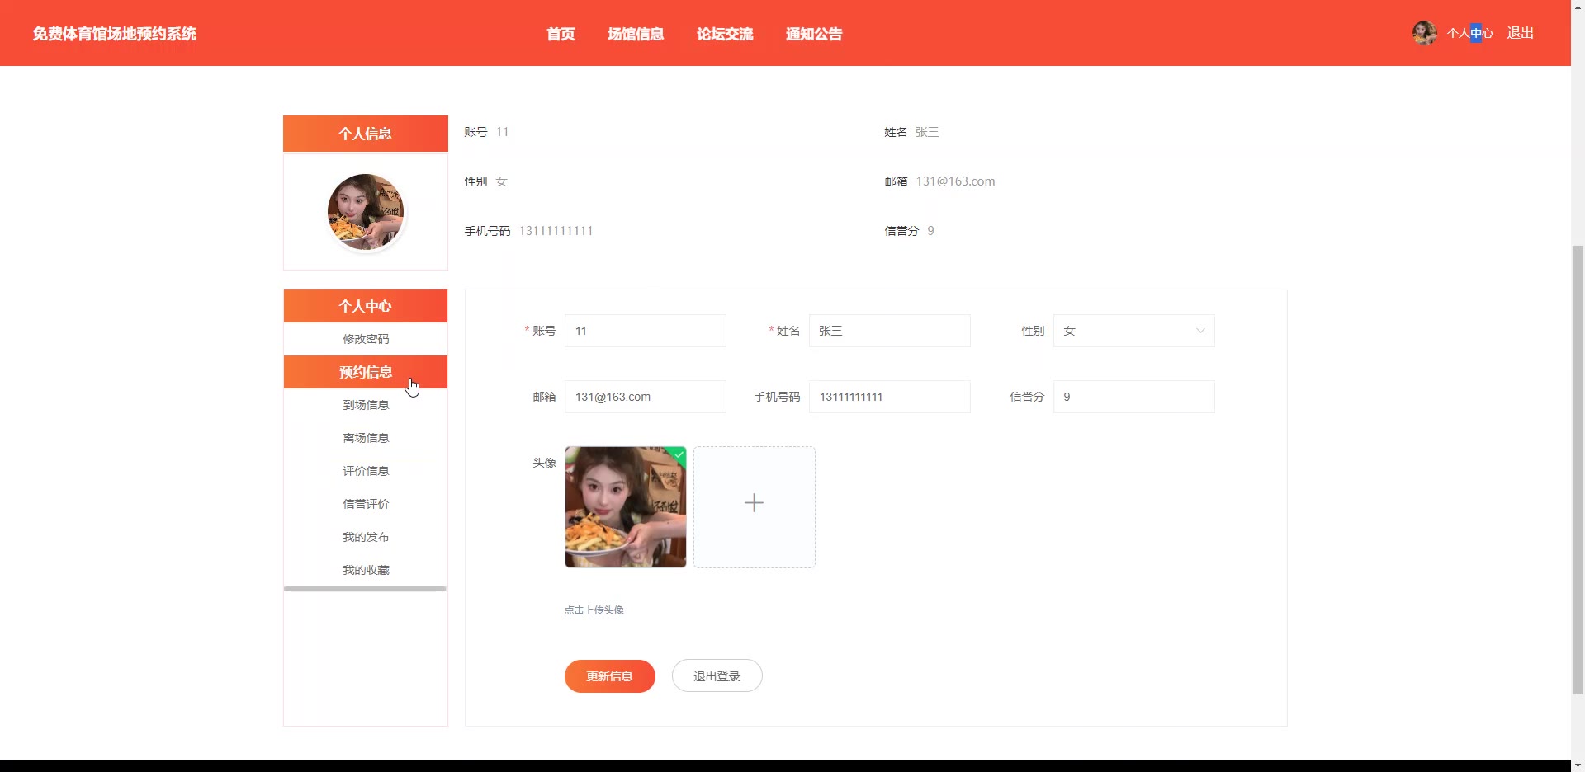This screenshot has width=1585, height=772.
Task: Click the scroll down arrow of the page scrollbar
Action: tap(1578, 765)
